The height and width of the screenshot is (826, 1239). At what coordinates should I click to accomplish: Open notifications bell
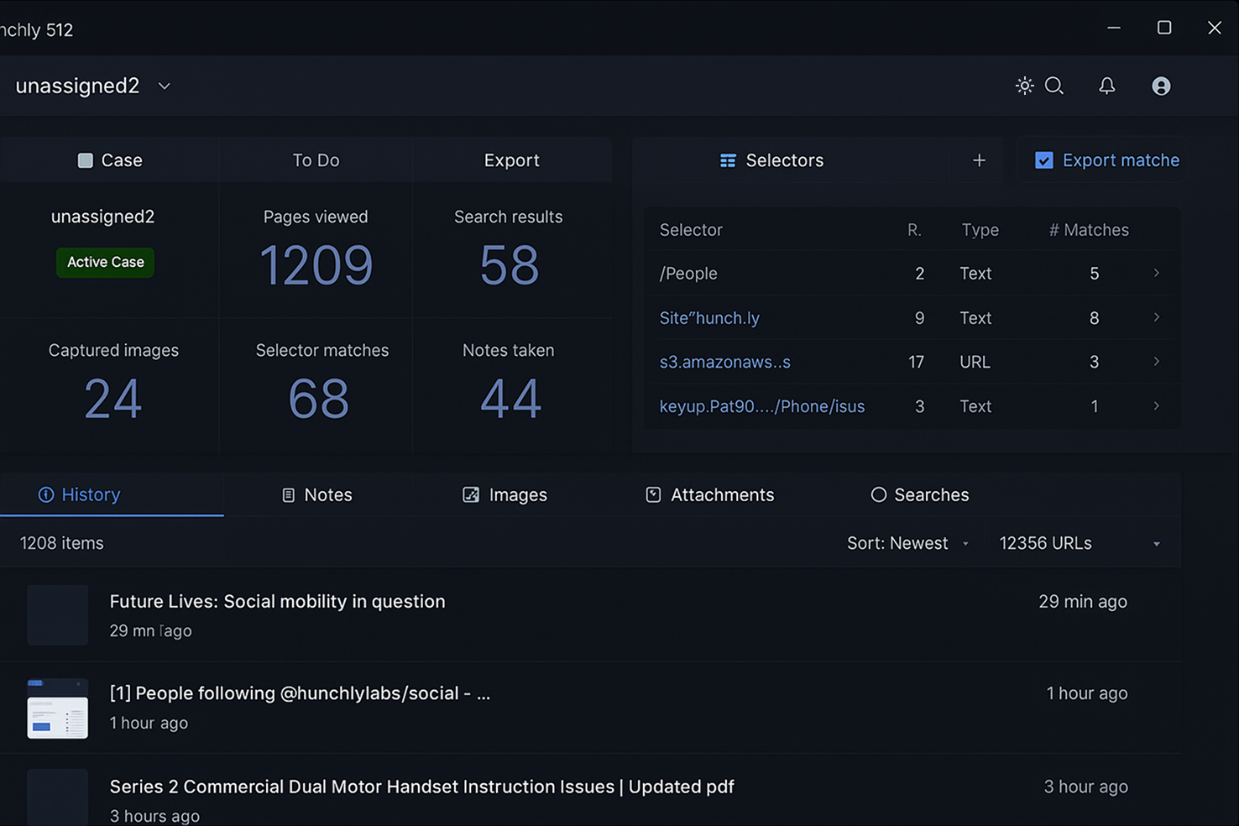(1107, 86)
